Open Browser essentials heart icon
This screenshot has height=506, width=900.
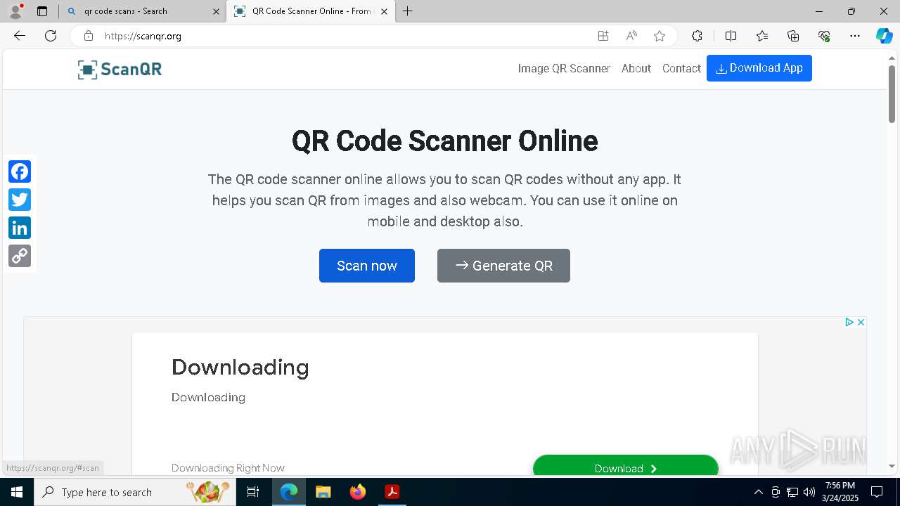[x=824, y=36]
